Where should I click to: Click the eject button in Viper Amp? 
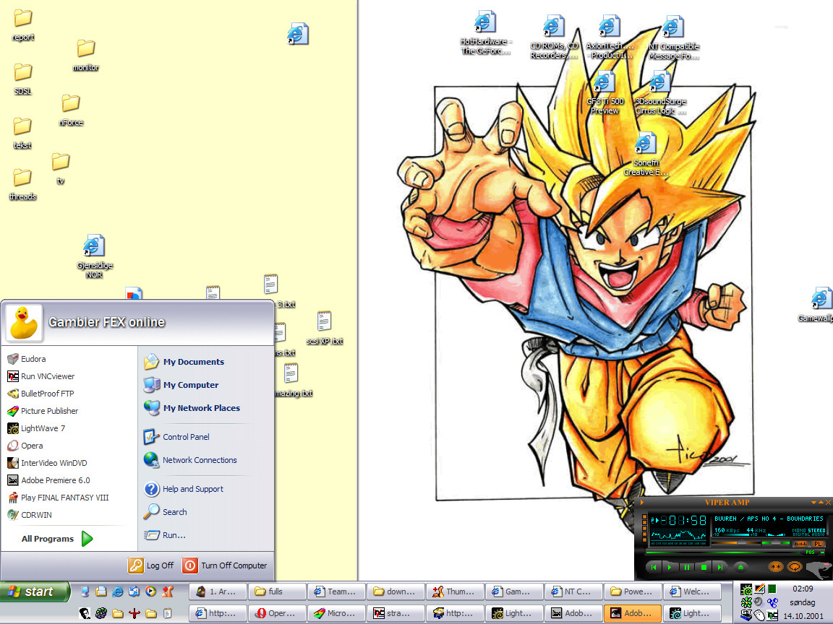[x=740, y=567]
